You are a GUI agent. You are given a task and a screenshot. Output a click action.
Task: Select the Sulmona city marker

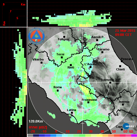point(110,83)
